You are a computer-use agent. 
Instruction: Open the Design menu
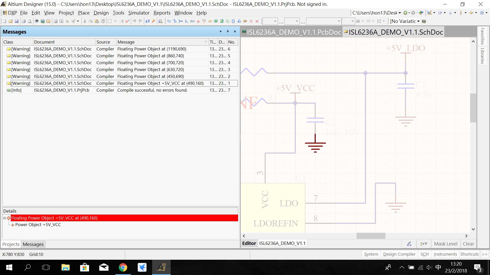[101, 13]
